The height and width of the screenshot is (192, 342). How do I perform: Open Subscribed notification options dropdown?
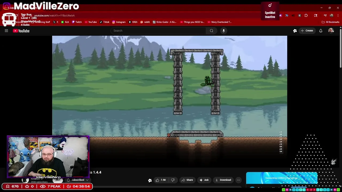pos(78,180)
